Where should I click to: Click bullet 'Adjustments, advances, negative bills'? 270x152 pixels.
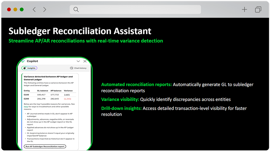[x=50, y=122]
